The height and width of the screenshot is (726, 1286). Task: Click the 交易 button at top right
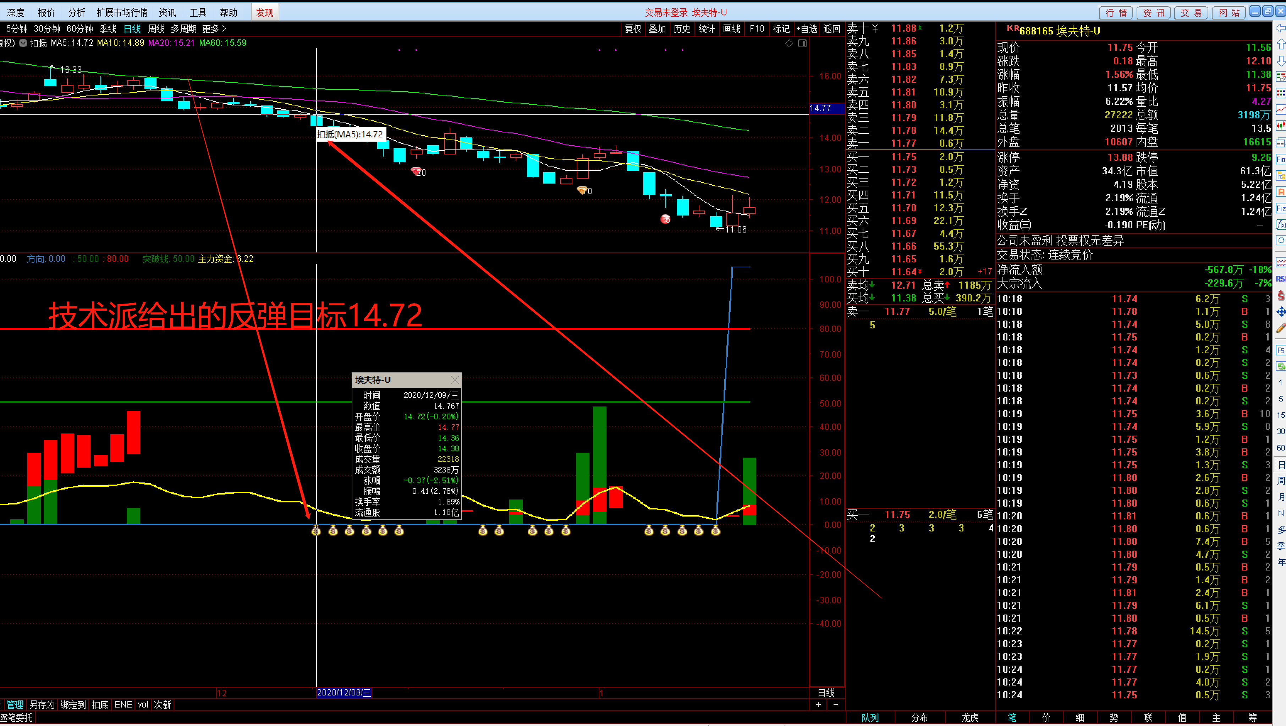point(1191,12)
